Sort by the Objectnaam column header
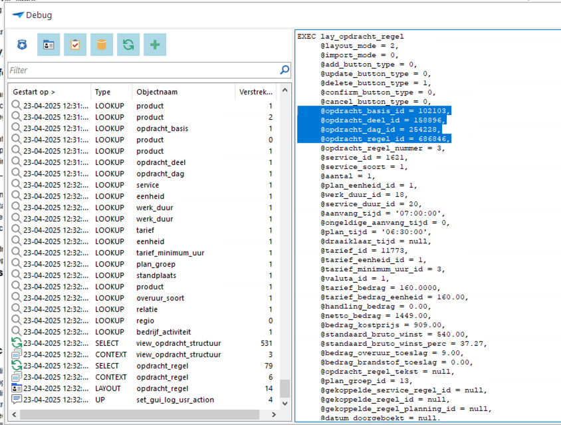This screenshot has height=425, width=561. point(183,92)
